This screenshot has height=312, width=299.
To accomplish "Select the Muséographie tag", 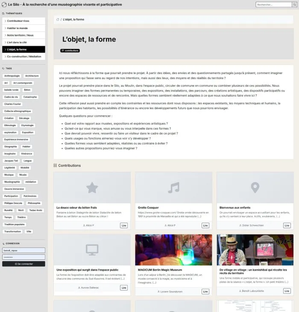I will [x=12, y=182].
